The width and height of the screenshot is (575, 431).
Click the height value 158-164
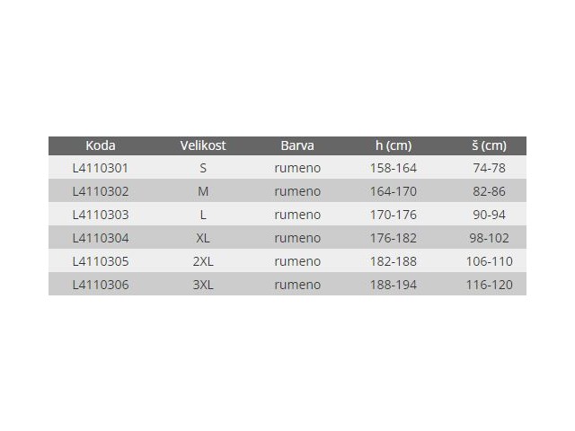click(x=392, y=168)
